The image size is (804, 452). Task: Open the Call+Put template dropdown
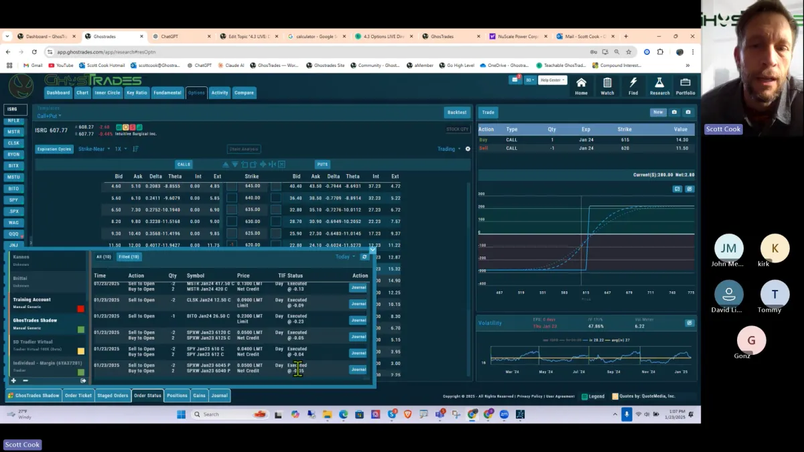(49, 116)
